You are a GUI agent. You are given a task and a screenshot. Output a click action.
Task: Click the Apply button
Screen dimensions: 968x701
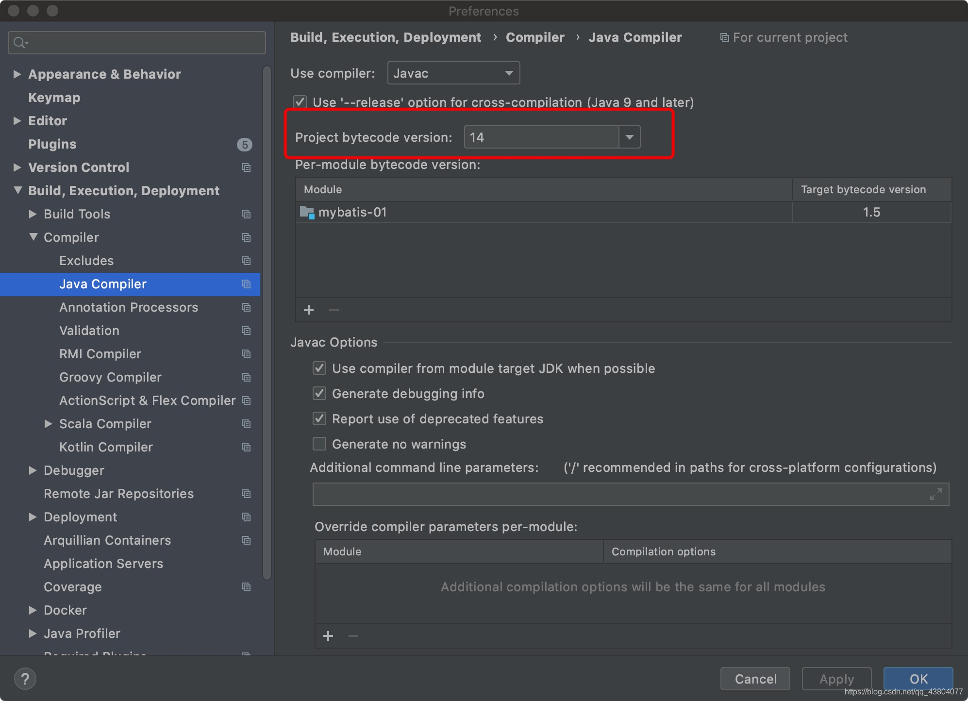(836, 679)
